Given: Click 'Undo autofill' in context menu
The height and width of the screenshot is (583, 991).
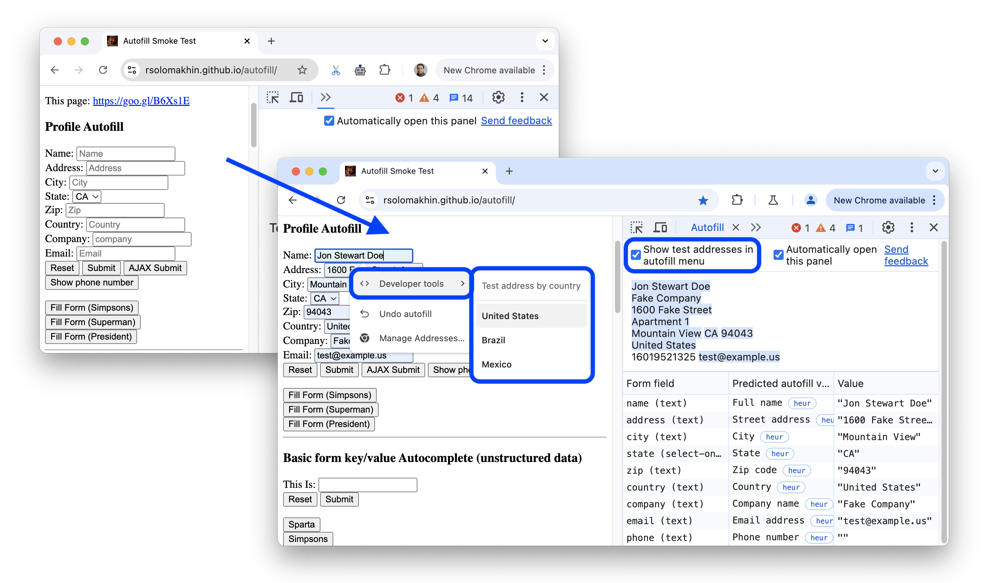Looking at the screenshot, I should pyautogui.click(x=405, y=314).
